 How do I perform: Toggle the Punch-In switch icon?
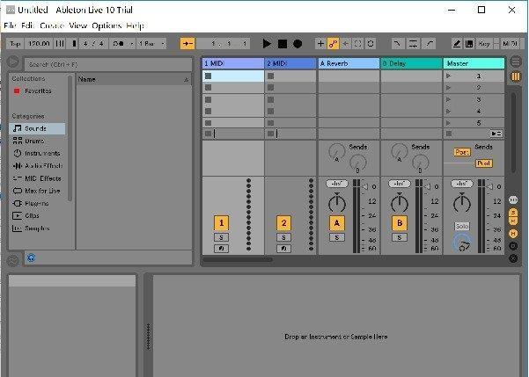pos(398,44)
